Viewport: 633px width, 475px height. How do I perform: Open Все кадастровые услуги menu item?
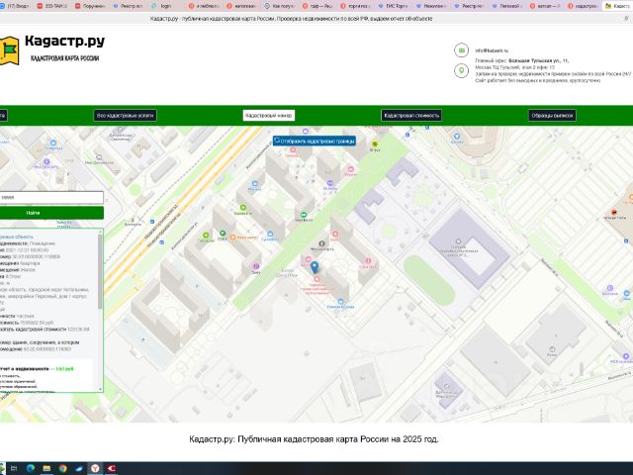(126, 116)
